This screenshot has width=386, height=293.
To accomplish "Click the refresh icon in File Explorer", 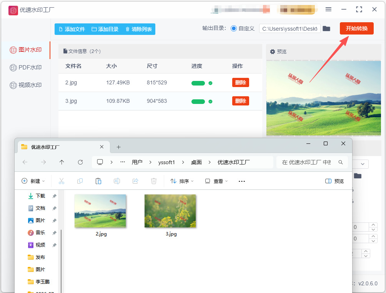I will point(80,162).
